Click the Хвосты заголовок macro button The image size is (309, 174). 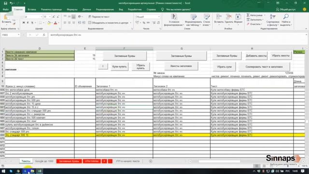[181, 66]
